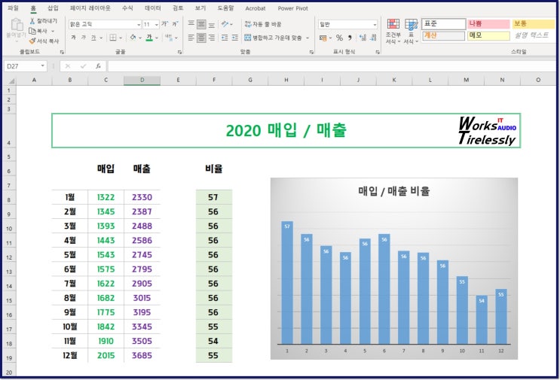Apply the 나쁨 cell style
Screen dimensions: 560x380
pyautogui.click(x=488, y=24)
